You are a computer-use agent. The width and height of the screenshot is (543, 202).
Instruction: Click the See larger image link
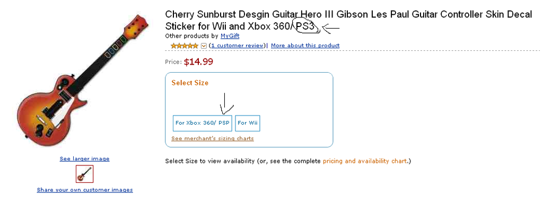click(84, 159)
